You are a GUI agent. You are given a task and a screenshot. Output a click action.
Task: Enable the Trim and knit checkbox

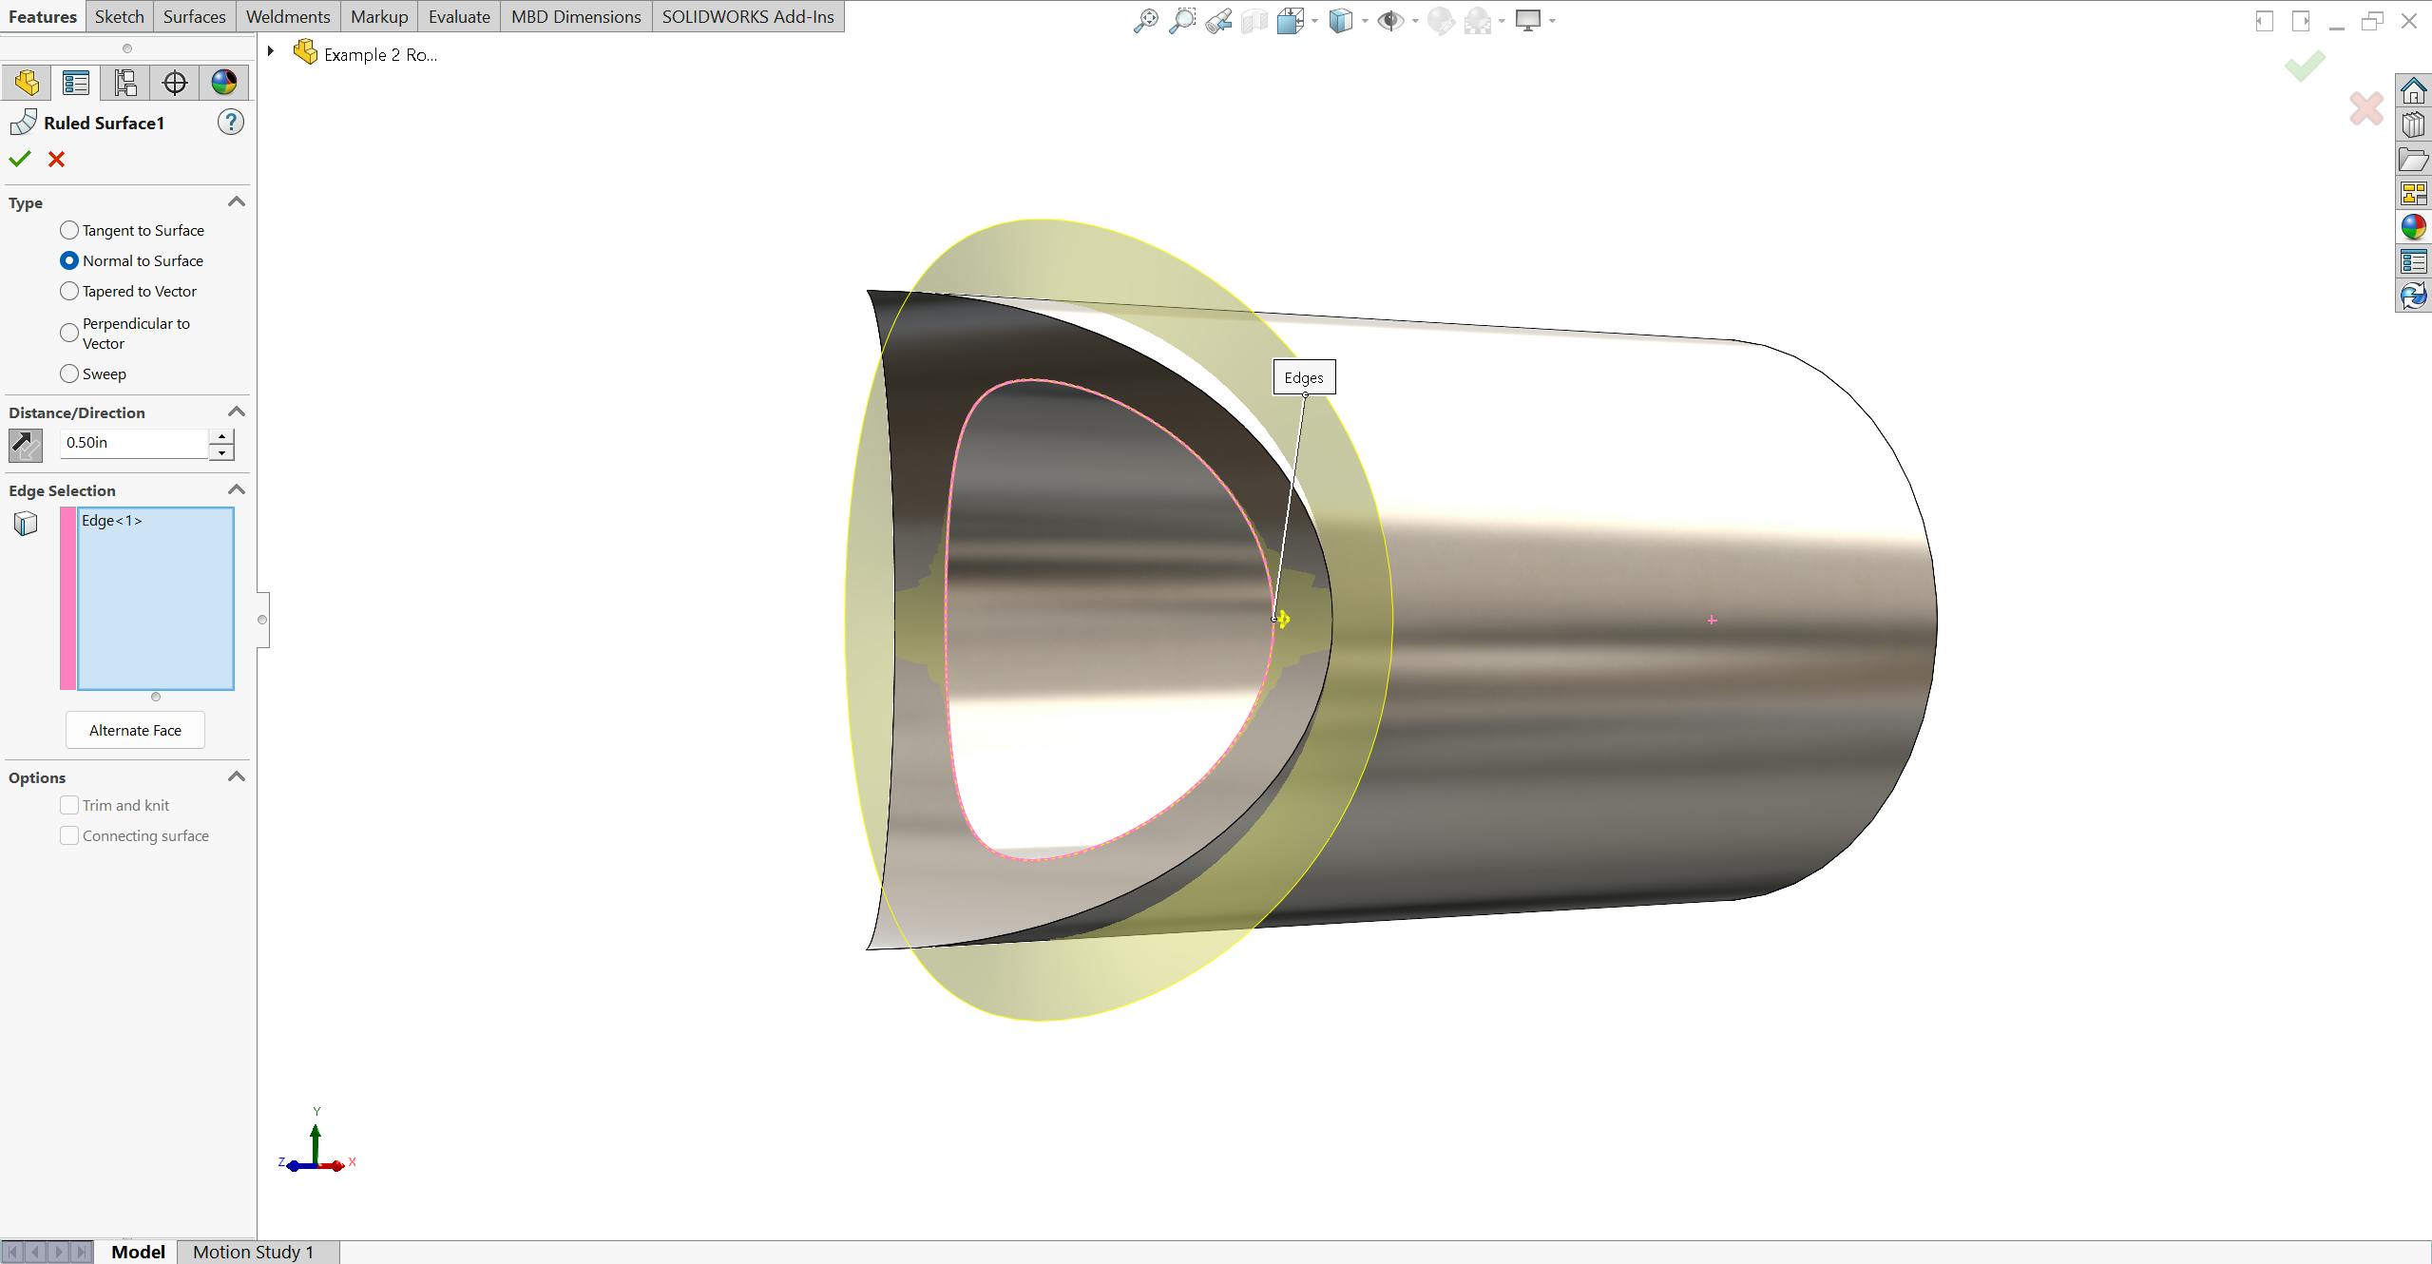pos(68,805)
